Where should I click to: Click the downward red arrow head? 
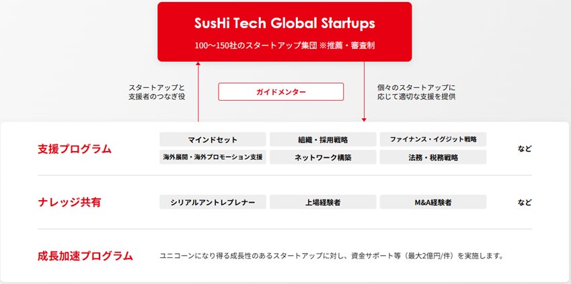click(364, 119)
